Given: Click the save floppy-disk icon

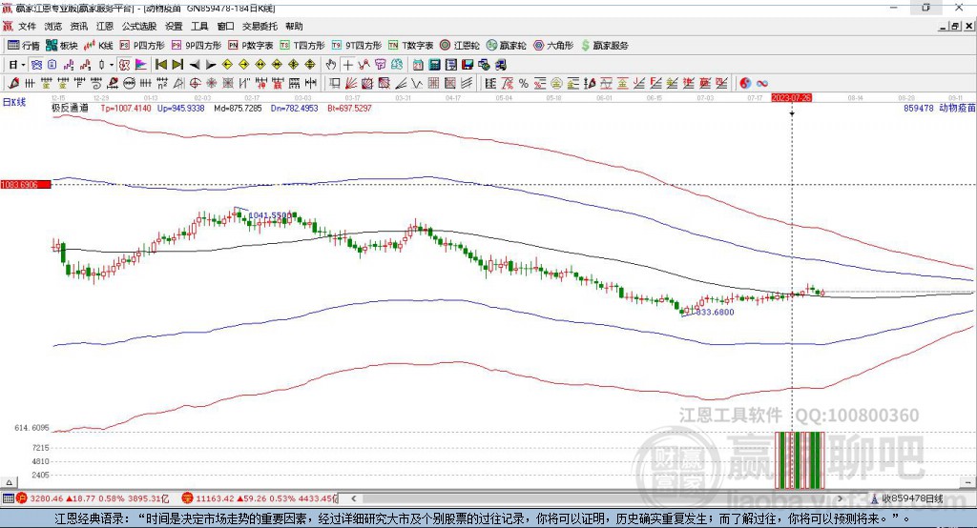Looking at the screenshot, I should pos(468,65).
